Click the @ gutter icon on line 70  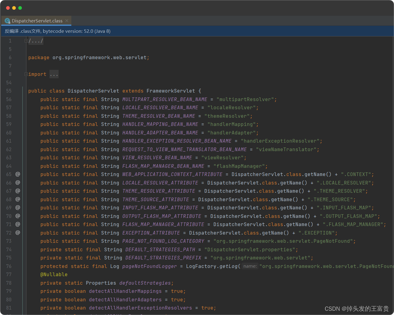tap(18, 216)
